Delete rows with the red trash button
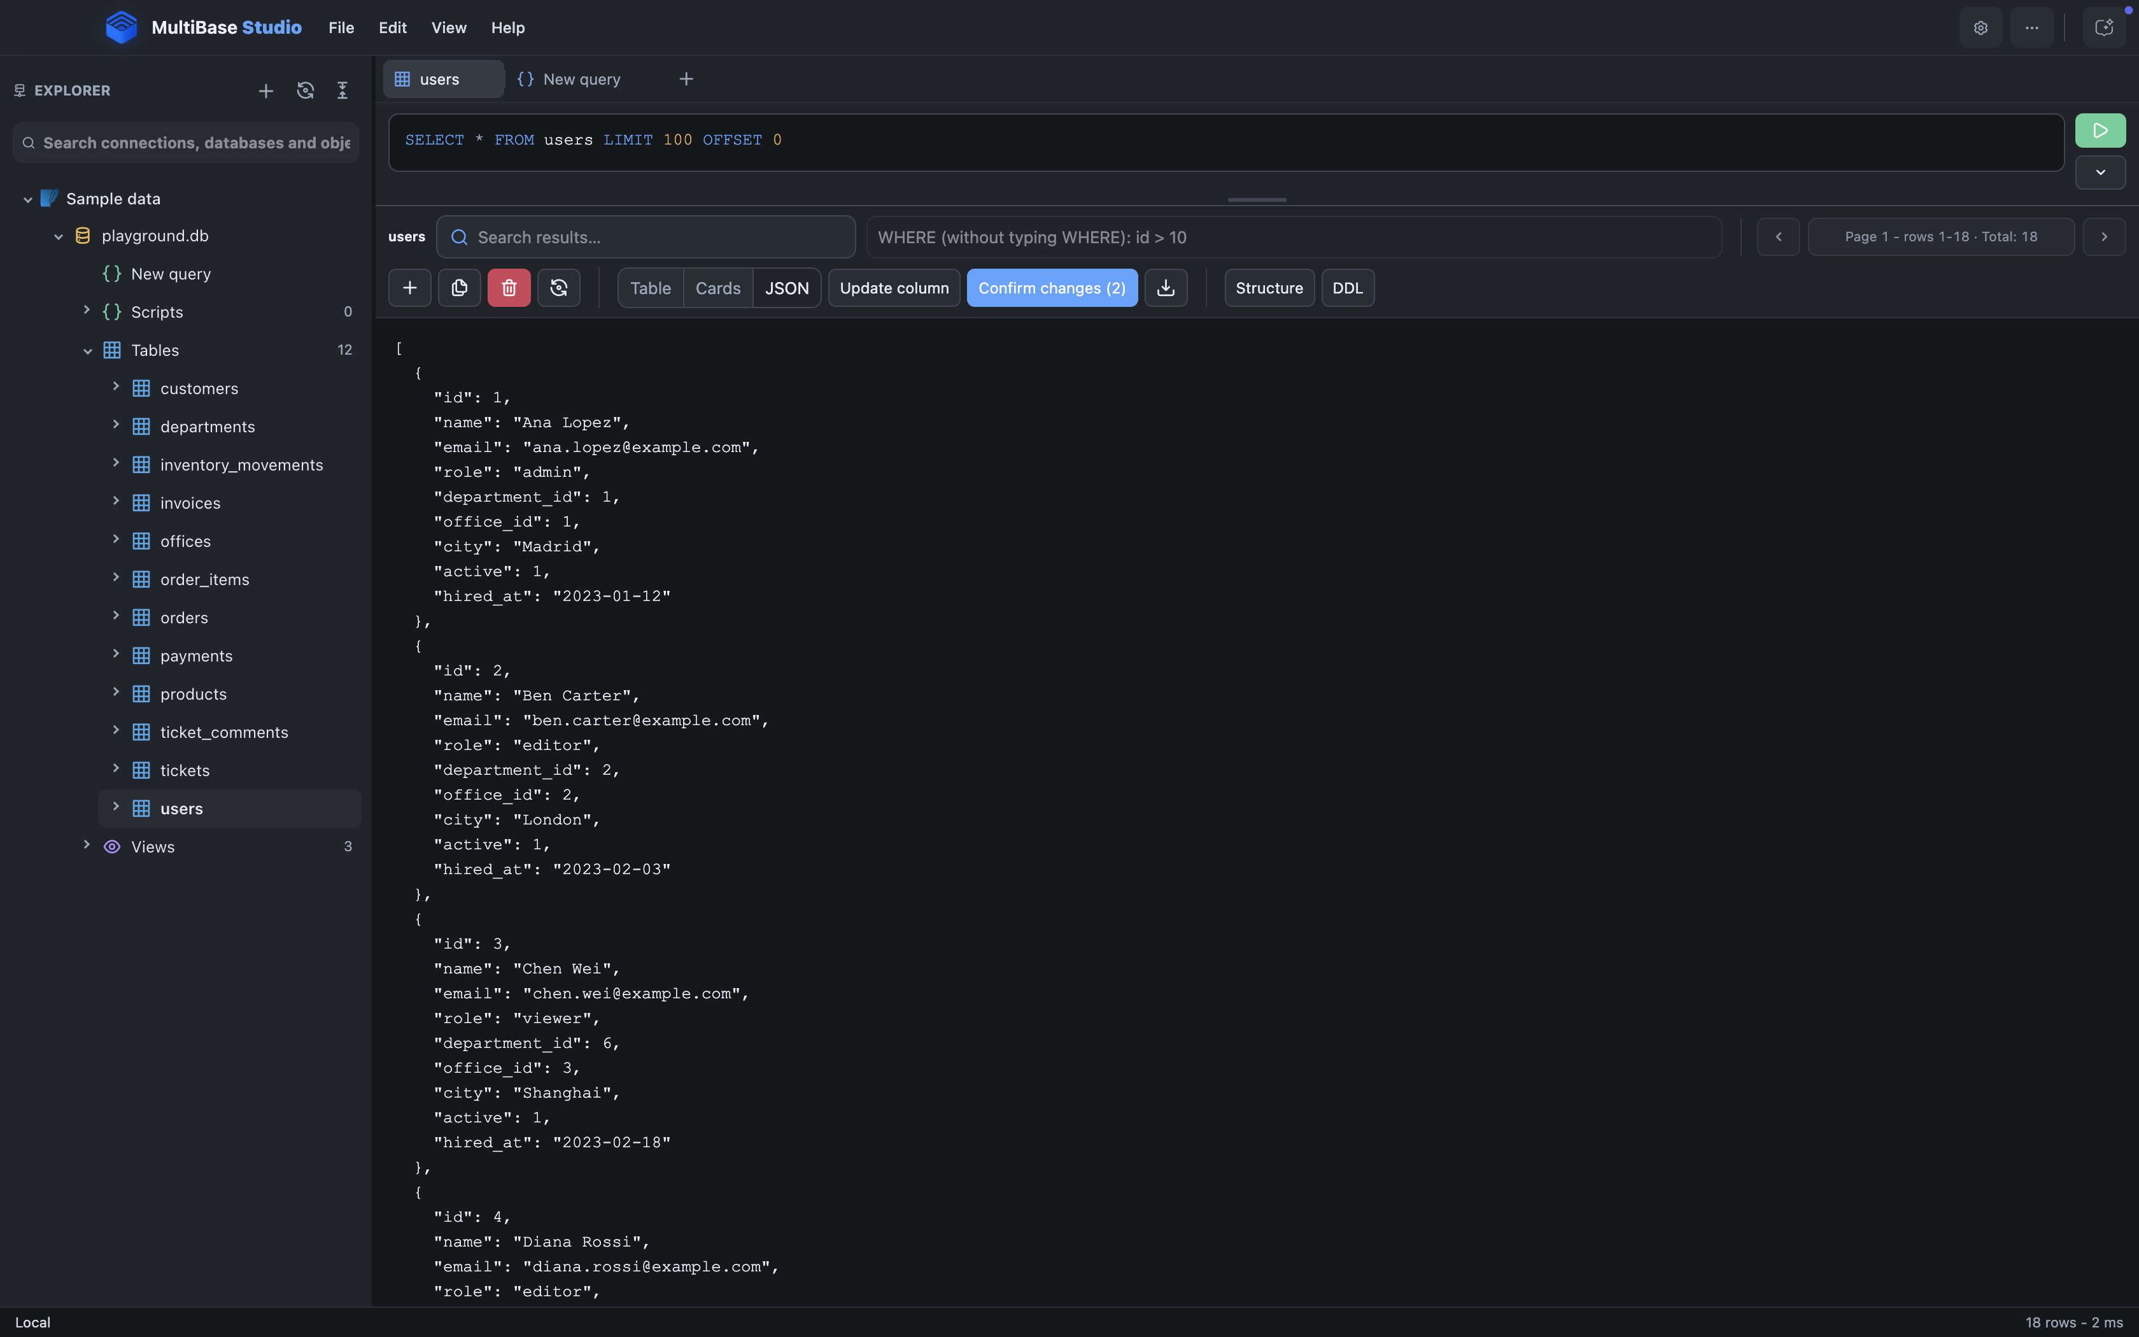2139x1337 pixels. (509, 288)
